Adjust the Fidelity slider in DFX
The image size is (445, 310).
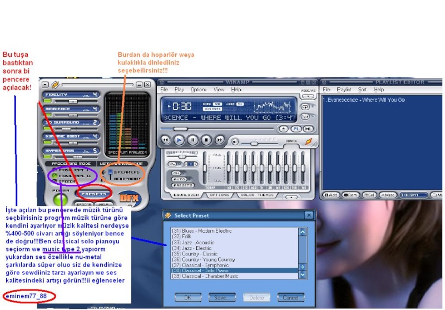pyautogui.click(x=73, y=101)
